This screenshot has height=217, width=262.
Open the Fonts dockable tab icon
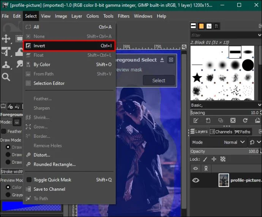[209, 26]
